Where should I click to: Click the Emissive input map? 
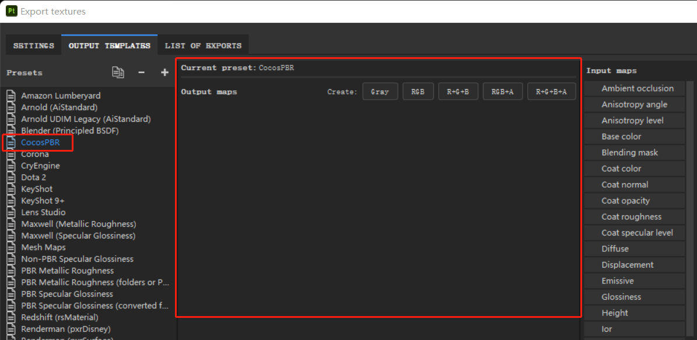pos(635,281)
